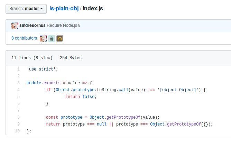Click the index.js filename in breadcrumb

pyautogui.click(x=93, y=8)
